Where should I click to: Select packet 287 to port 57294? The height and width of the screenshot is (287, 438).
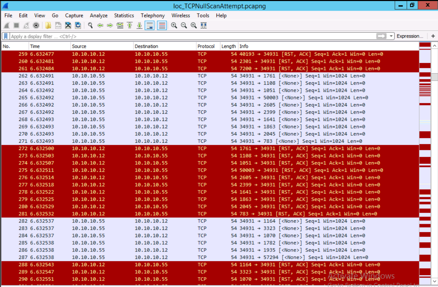click(210, 257)
